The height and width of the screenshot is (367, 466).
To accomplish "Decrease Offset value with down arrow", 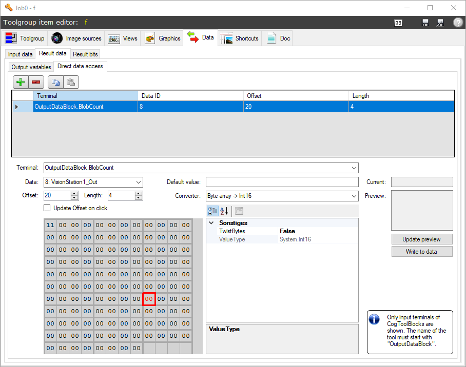I will (74, 197).
